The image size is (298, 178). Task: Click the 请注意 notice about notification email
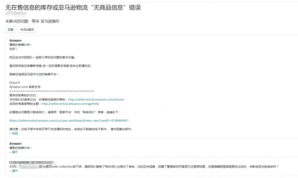tap(71, 129)
